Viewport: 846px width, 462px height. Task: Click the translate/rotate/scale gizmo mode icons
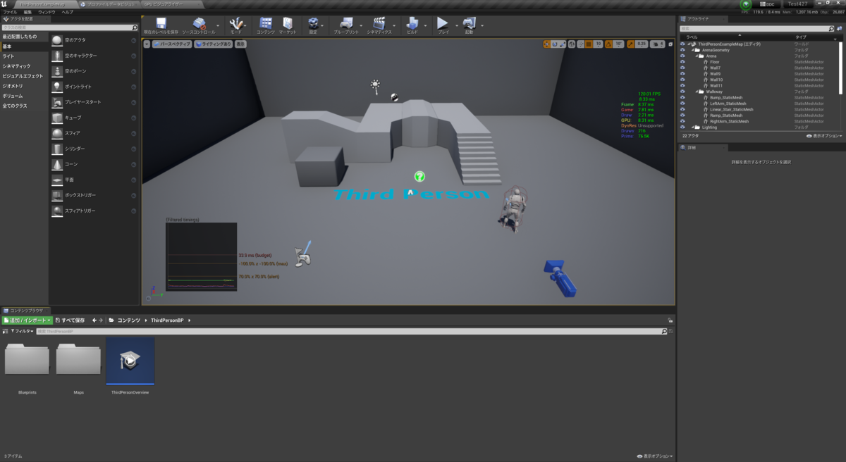point(555,44)
